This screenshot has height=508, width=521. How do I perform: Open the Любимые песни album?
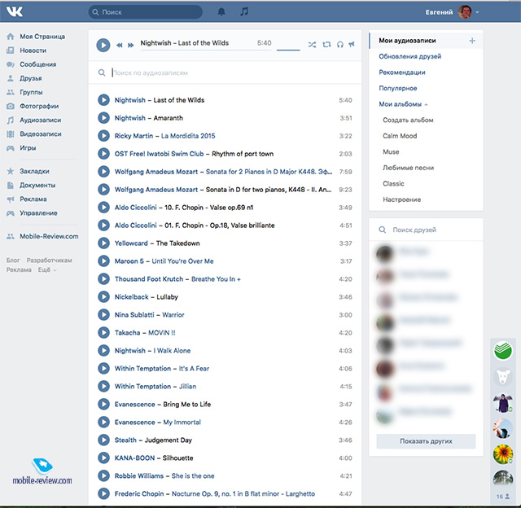pos(408,168)
